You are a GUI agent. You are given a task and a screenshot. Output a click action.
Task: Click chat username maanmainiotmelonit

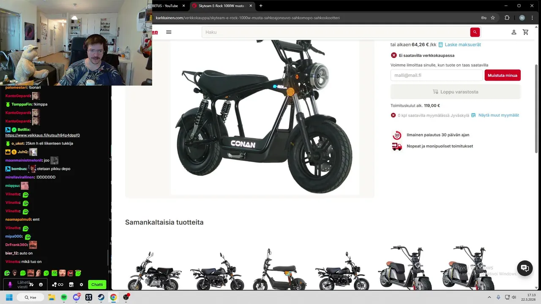24,160
